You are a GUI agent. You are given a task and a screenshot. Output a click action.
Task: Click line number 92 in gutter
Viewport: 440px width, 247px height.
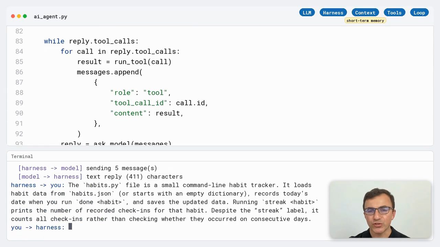pyautogui.click(x=19, y=134)
